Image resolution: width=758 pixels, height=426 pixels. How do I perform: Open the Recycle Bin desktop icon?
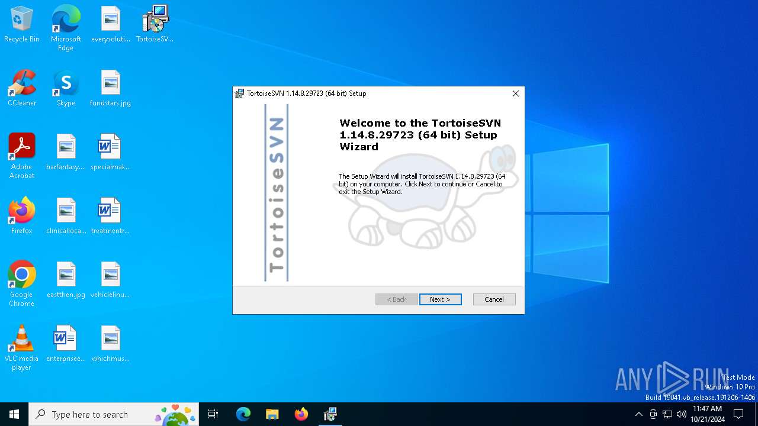click(x=22, y=25)
